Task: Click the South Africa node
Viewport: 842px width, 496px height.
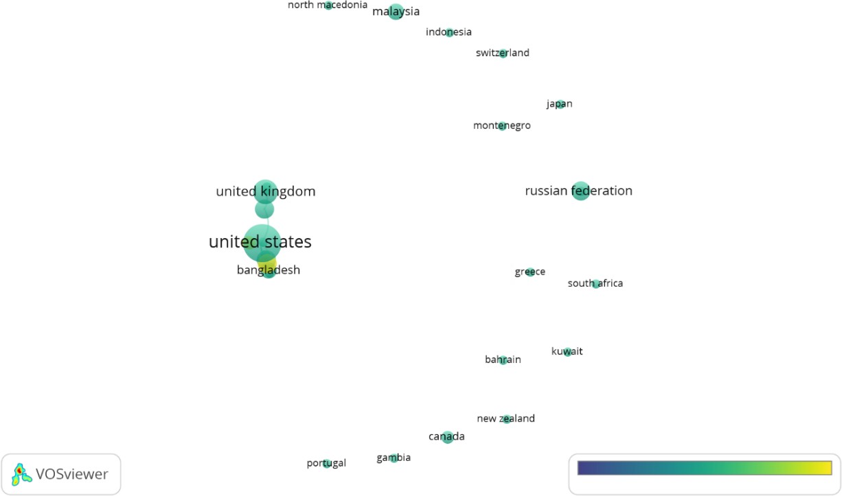Action: pyautogui.click(x=596, y=283)
